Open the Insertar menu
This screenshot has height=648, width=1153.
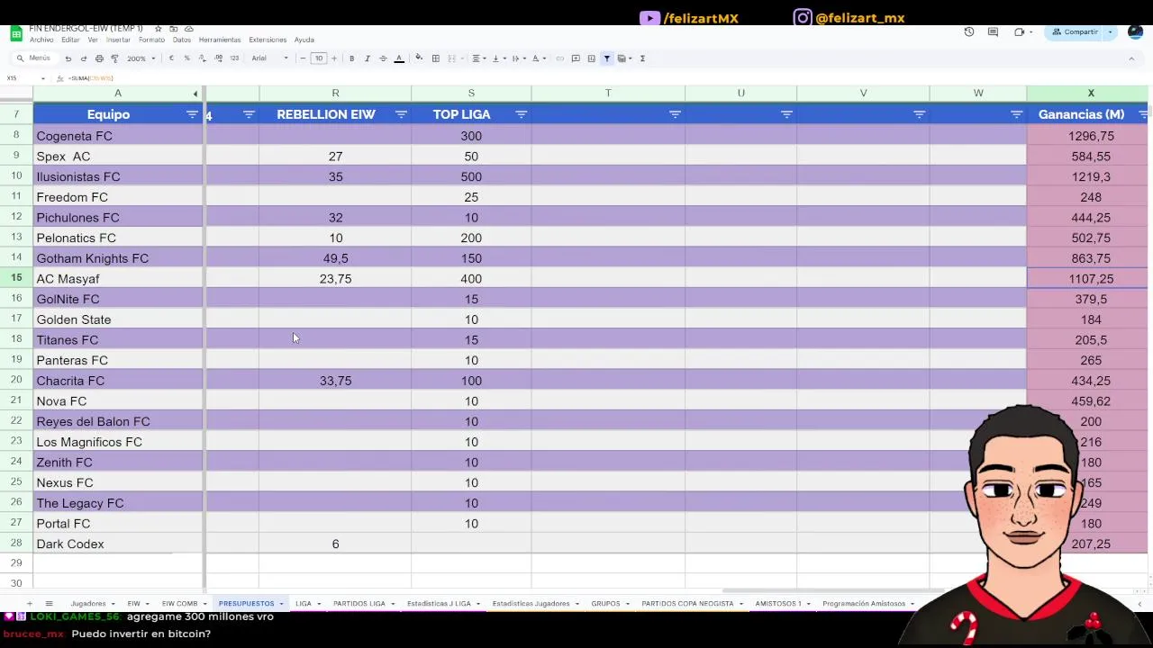click(118, 40)
